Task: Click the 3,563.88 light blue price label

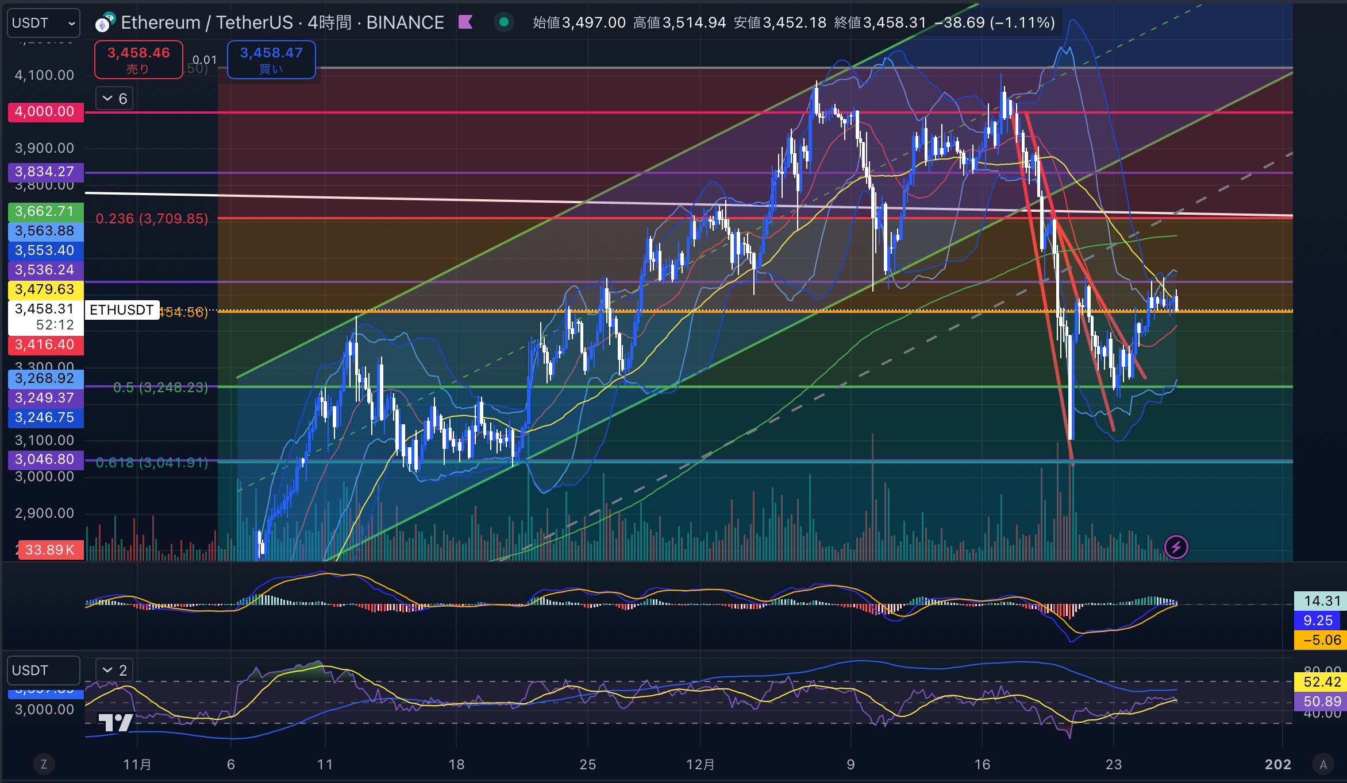Action: click(x=45, y=231)
